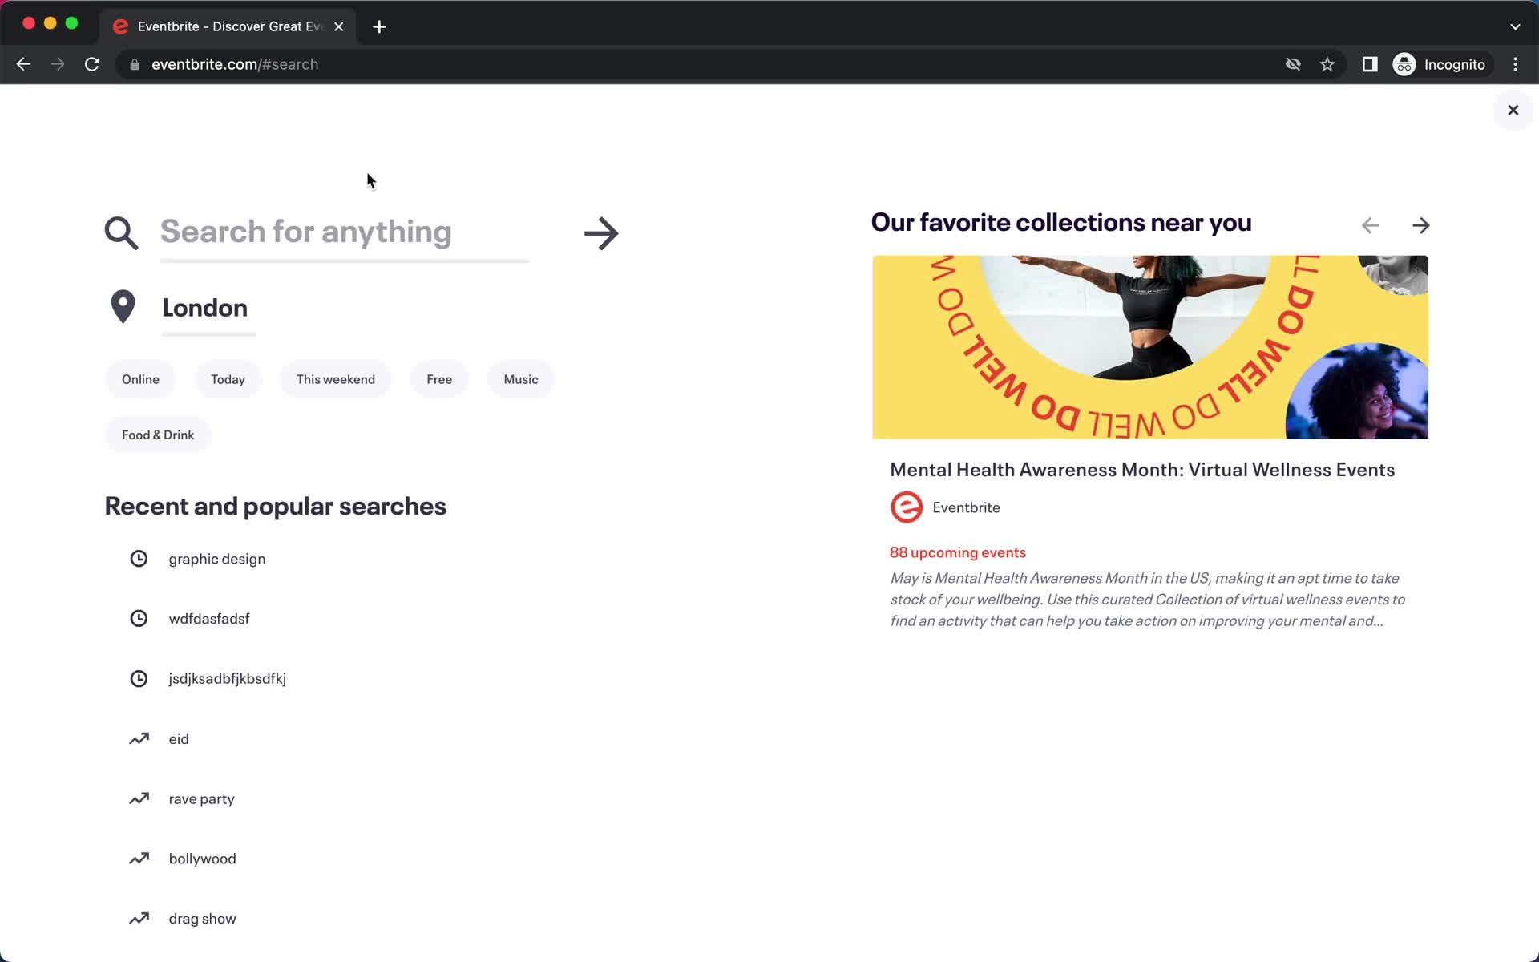
Task: Expand the This weekend filter dropdown
Action: (x=336, y=379)
